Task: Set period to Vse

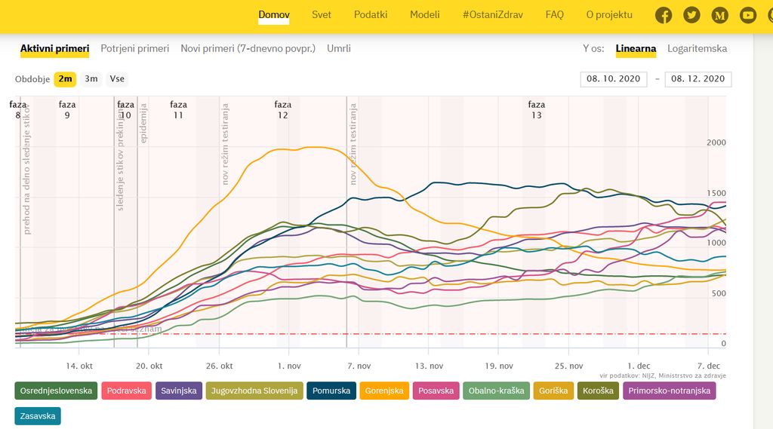Action: (x=117, y=78)
